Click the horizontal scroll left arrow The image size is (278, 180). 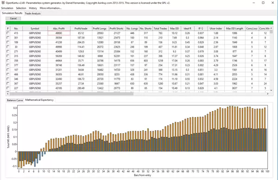point(7,94)
